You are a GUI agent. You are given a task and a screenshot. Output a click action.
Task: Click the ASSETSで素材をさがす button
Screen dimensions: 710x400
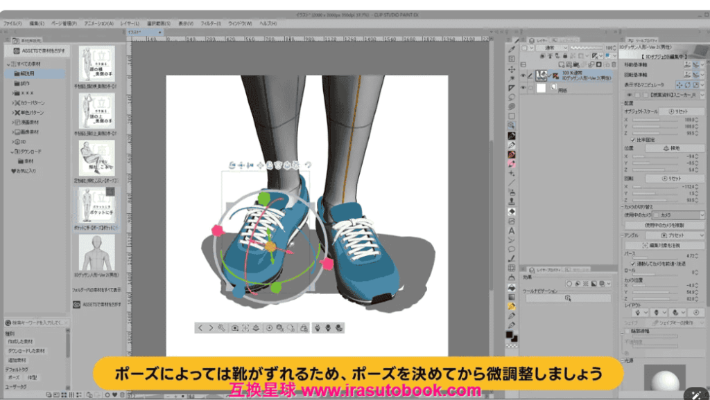(x=36, y=51)
